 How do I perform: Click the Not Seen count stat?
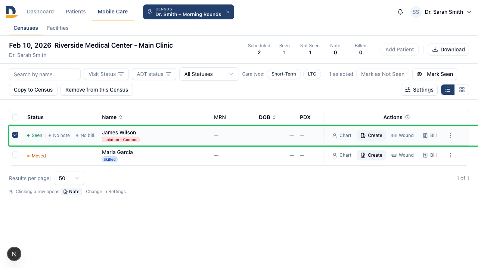pos(310,49)
